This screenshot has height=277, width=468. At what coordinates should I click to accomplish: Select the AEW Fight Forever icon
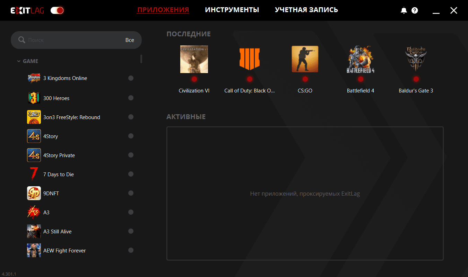(34, 250)
